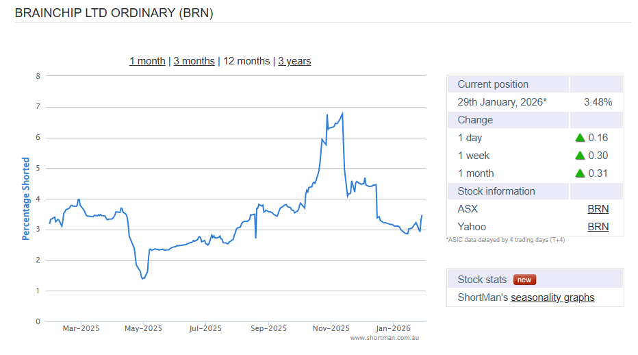
Task: Click the November 2025 peak on chart
Action: point(342,113)
